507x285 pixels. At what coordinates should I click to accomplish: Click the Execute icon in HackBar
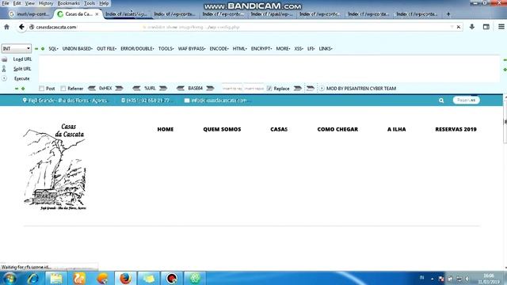click(4, 78)
